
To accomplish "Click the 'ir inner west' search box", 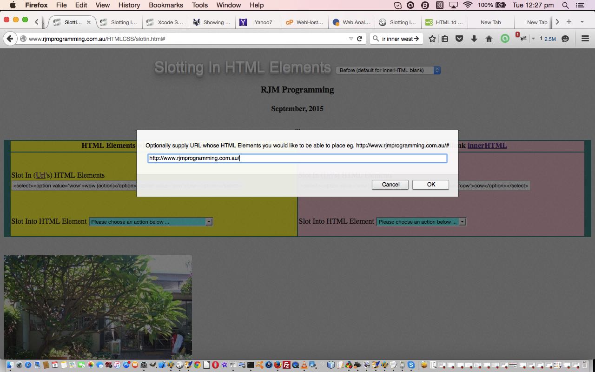I will [x=397, y=39].
